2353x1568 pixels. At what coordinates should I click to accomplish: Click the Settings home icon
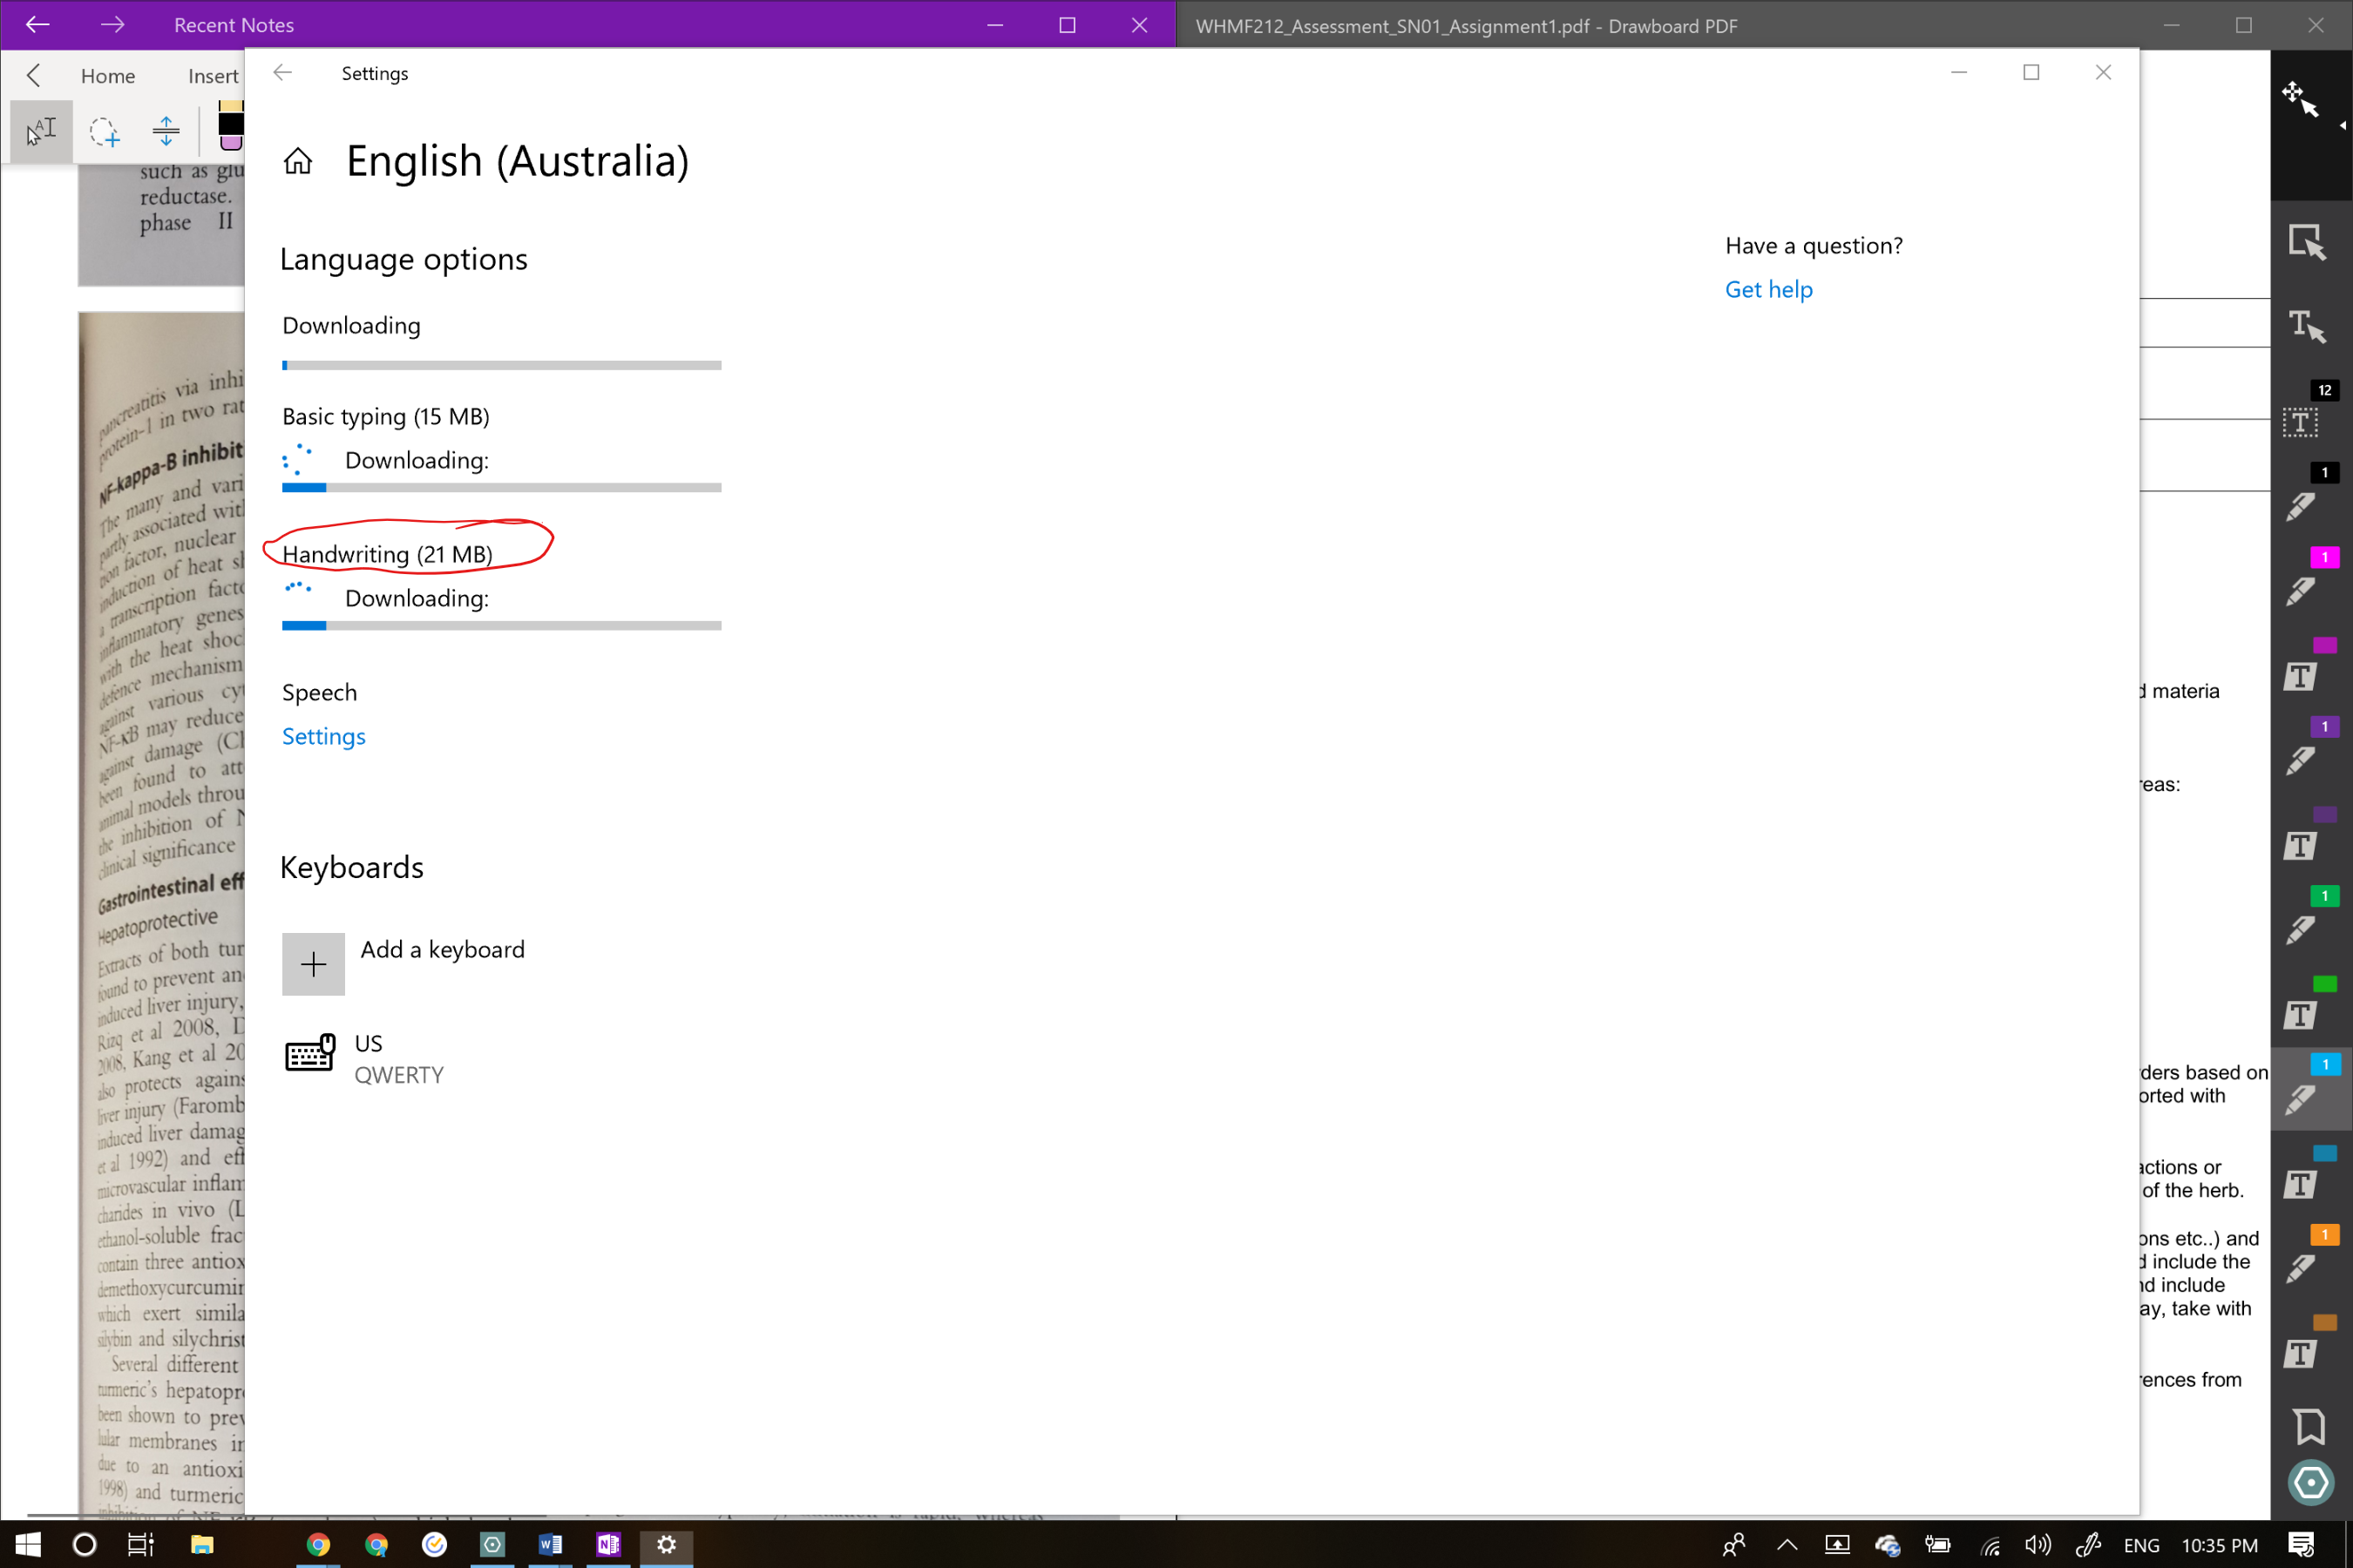coord(298,161)
